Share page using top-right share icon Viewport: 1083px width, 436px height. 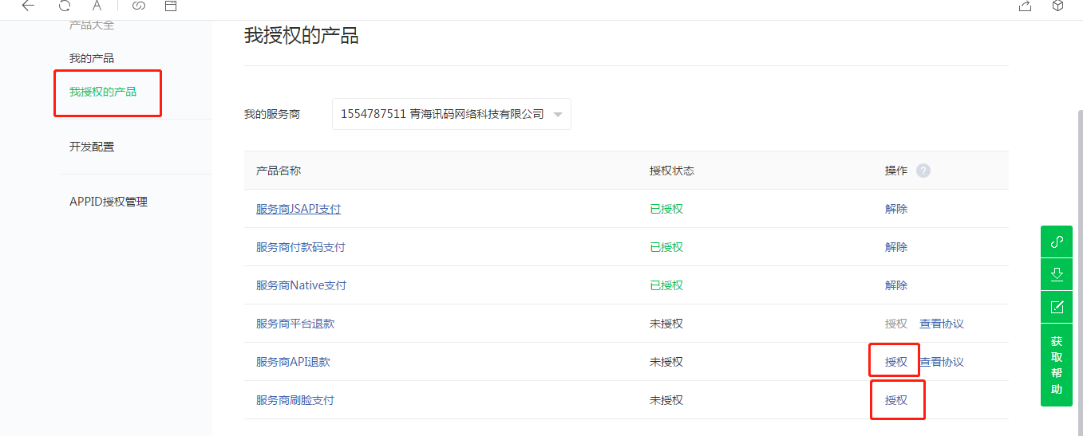1026,6
